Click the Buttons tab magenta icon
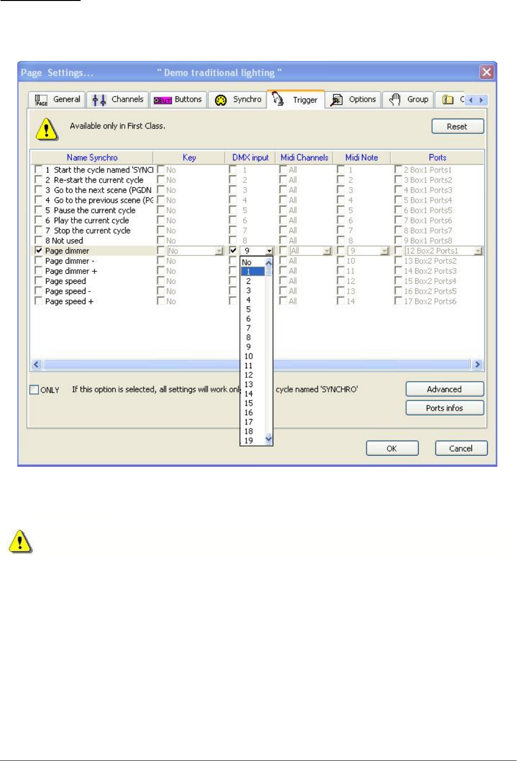This screenshot has height=761, width=517. (163, 100)
